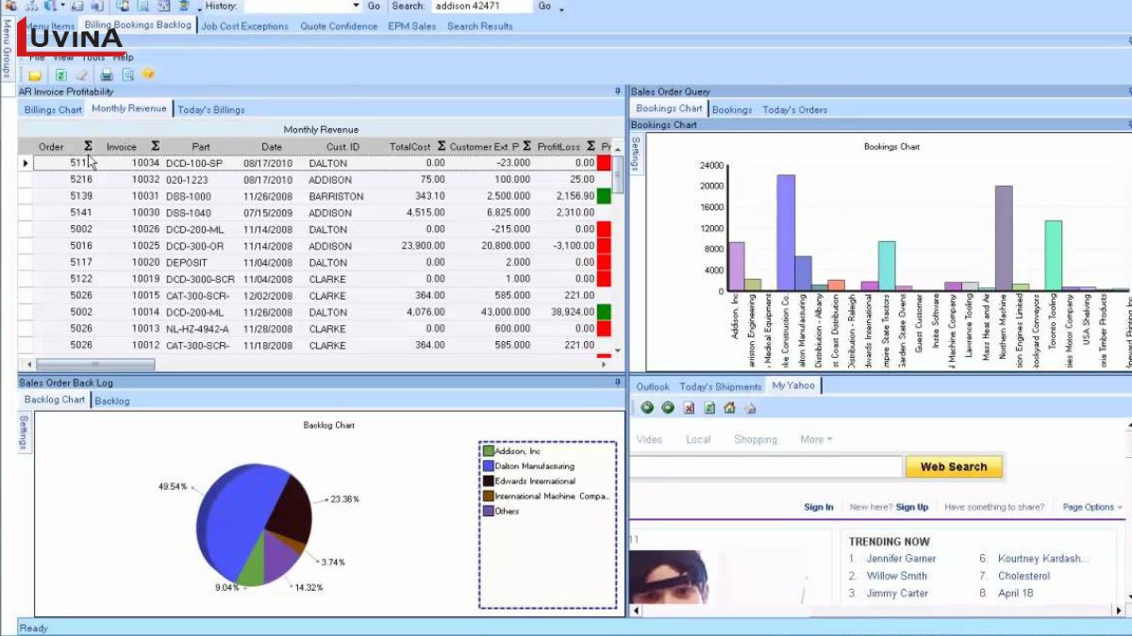Switch to the Today's Billings tab
The image size is (1132, 636).
point(211,109)
